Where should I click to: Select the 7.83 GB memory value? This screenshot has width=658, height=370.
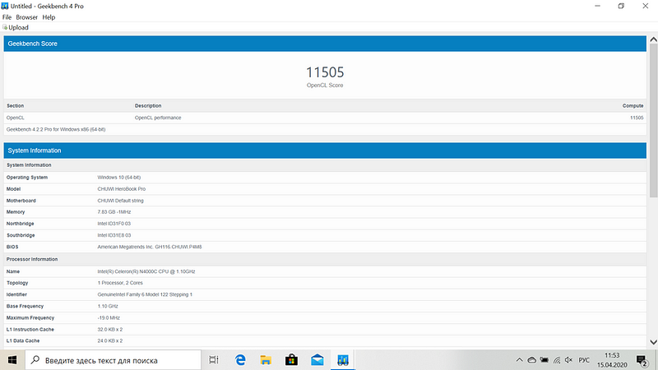coord(114,212)
